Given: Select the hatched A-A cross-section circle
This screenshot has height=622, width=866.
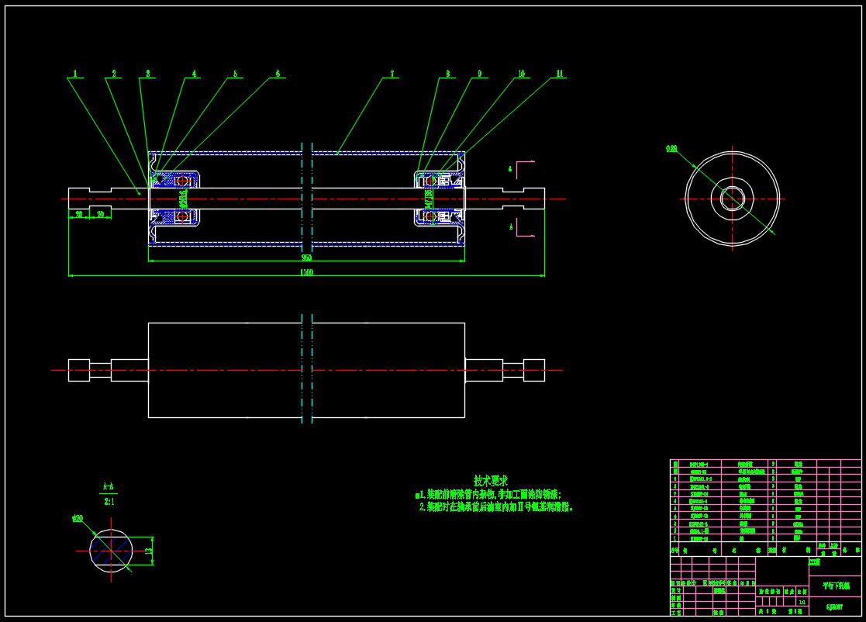Looking at the screenshot, I should [x=112, y=551].
